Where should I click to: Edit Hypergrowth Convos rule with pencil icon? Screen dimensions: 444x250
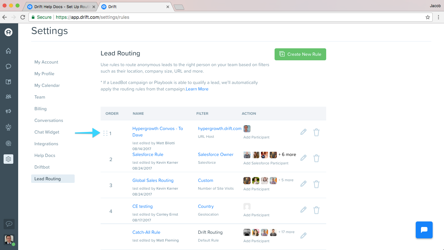[303, 132]
